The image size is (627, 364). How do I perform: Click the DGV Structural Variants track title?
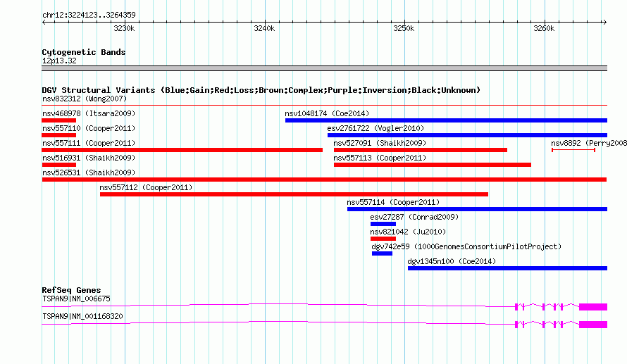[x=261, y=90]
